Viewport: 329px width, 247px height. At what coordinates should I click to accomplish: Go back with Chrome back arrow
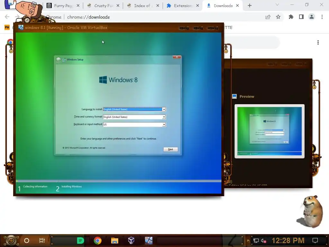[7, 17]
